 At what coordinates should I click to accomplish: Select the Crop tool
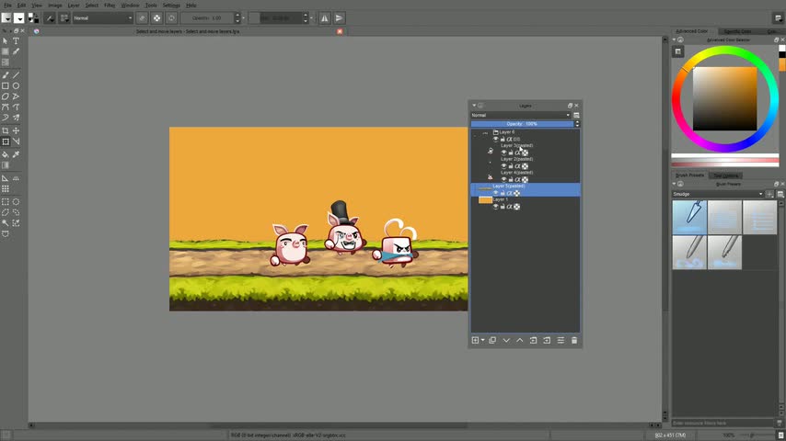(5, 130)
